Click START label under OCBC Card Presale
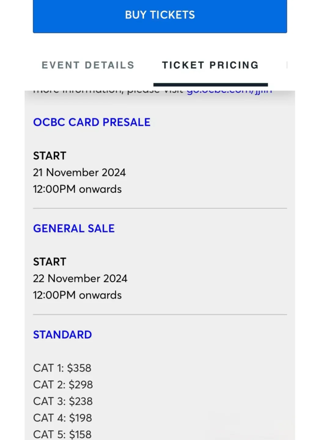Screen dimensions: 330x440 click(x=50, y=156)
